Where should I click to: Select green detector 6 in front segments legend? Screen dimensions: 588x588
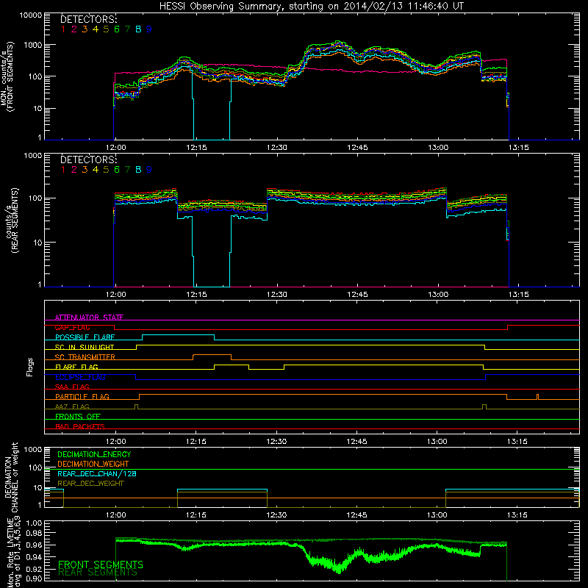(x=117, y=29)
